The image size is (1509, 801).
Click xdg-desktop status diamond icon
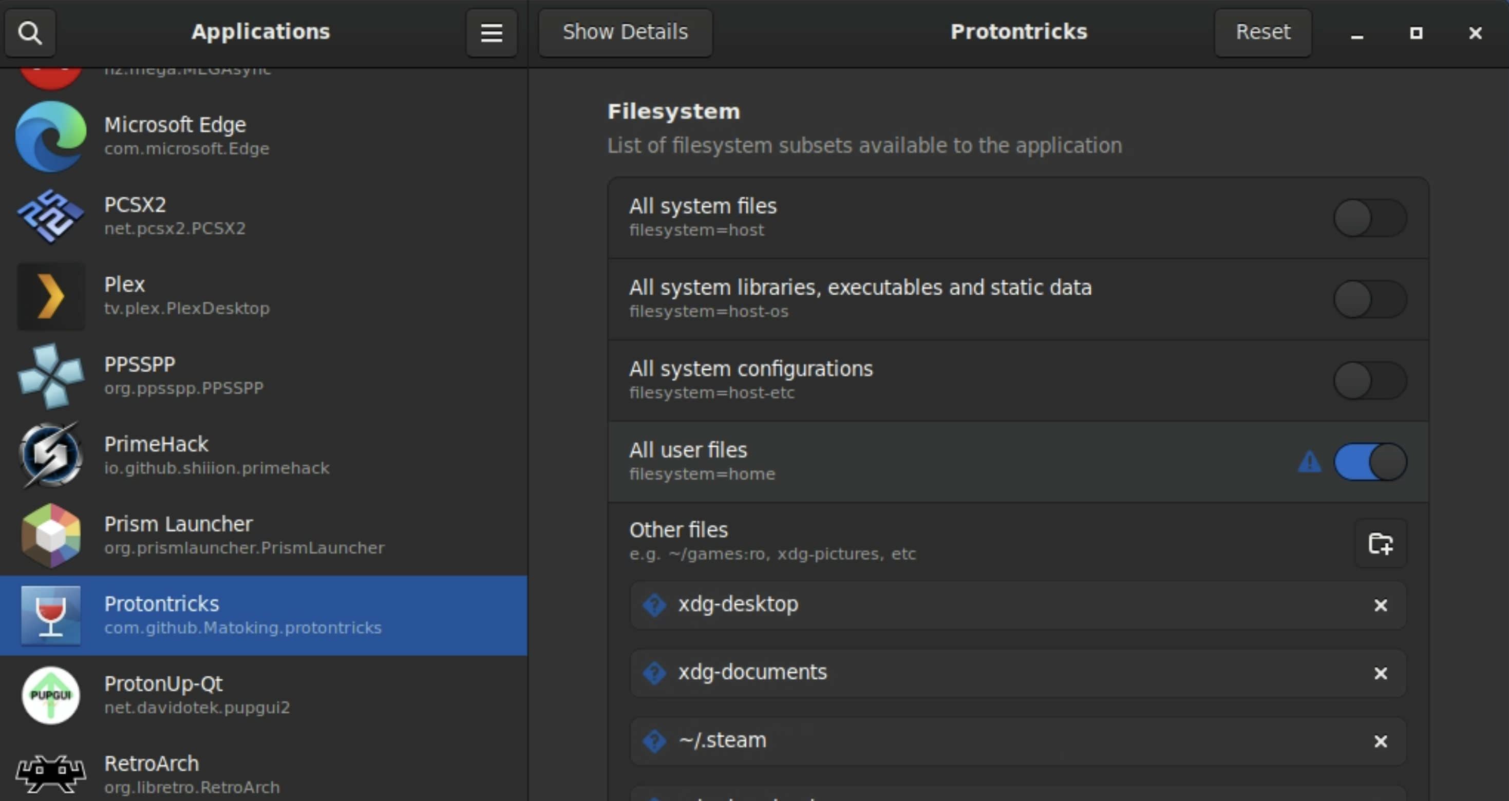pyautogui.click(x=654, y=605)
